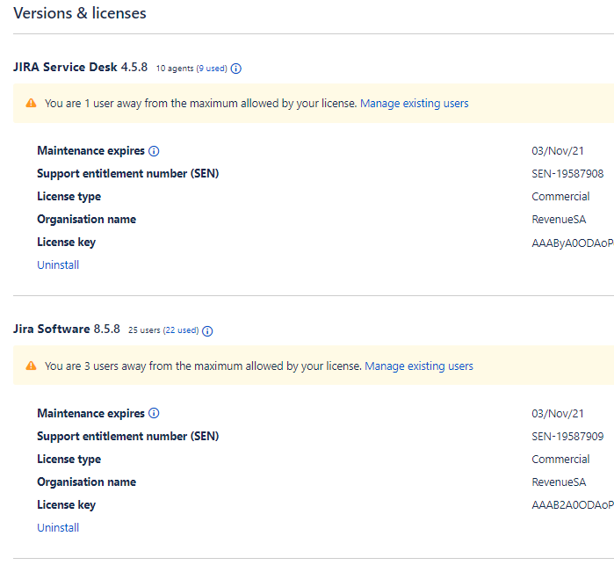
Task: Click Service Desk License type label
Action: point(69,196)
